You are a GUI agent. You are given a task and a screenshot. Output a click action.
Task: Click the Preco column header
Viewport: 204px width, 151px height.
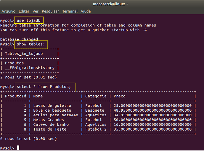119,96
